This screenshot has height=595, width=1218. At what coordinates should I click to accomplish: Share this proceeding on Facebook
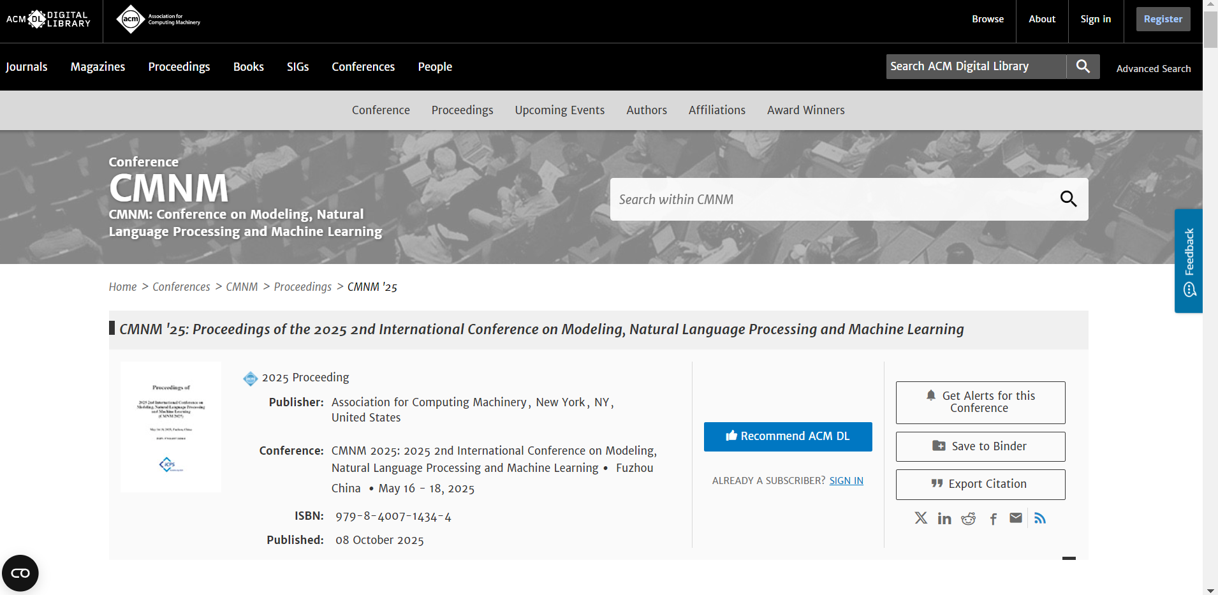pyautogui.click(x=993, y=518)
